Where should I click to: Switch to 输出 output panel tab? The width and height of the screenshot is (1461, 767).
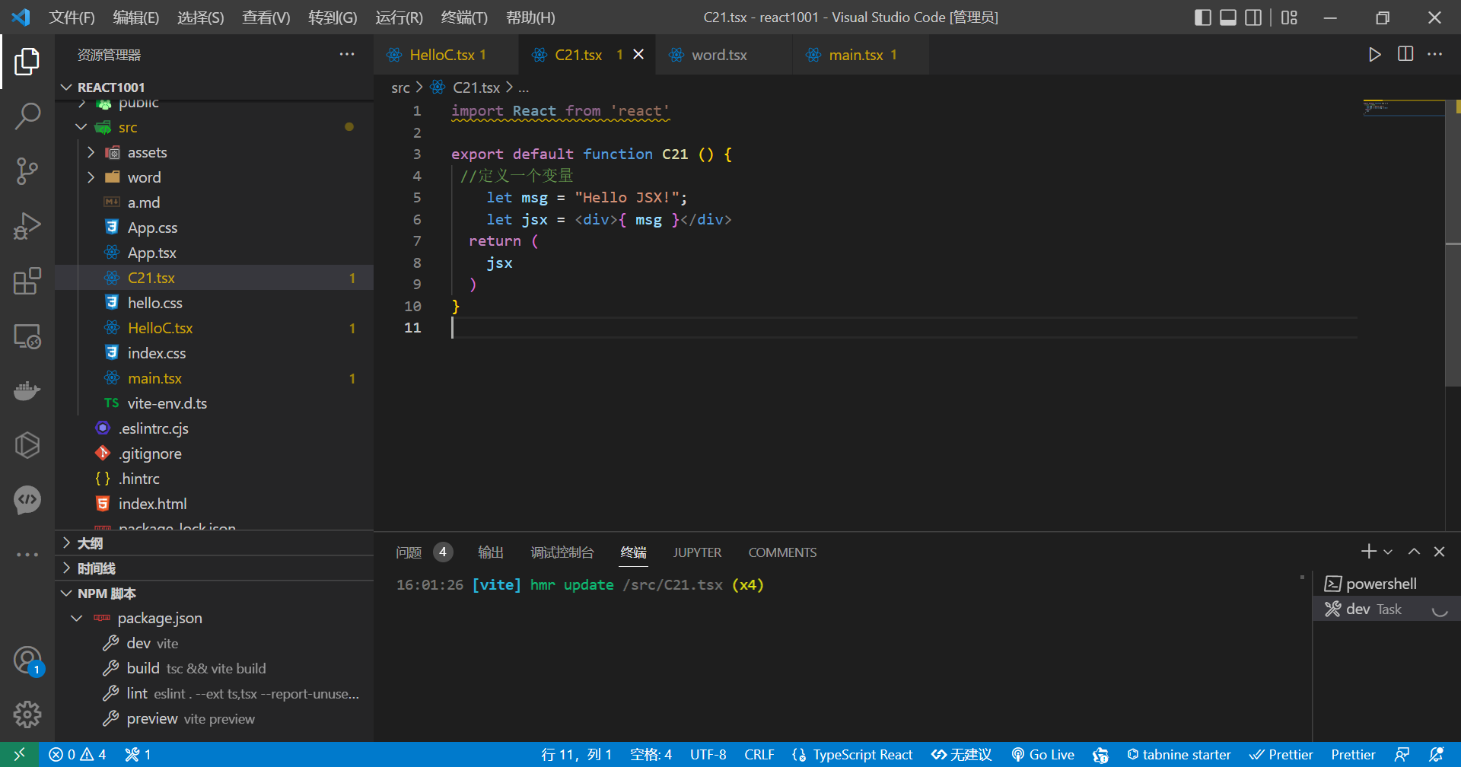click(491, 552)
